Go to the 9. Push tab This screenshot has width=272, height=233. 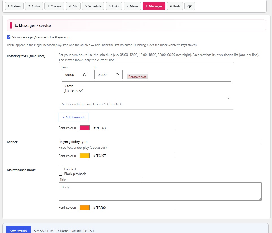(175, 6)
